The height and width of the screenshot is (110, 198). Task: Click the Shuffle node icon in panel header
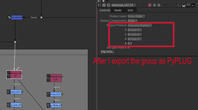[100, 5]
